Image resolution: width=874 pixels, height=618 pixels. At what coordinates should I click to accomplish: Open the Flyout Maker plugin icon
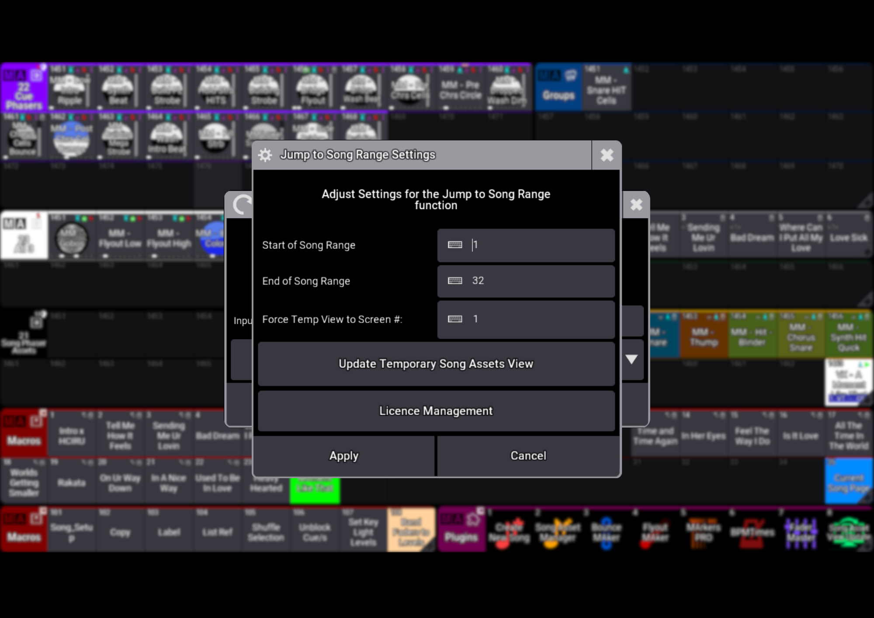click(x=655, y=530)
